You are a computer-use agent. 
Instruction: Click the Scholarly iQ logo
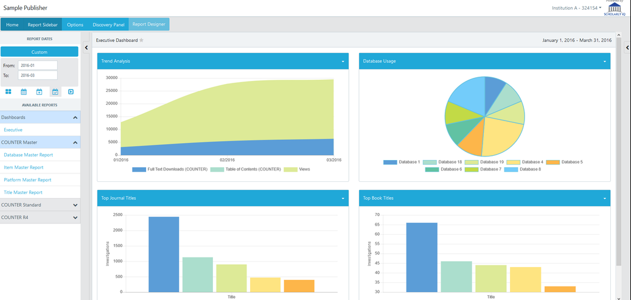click(x=615, y=9)
